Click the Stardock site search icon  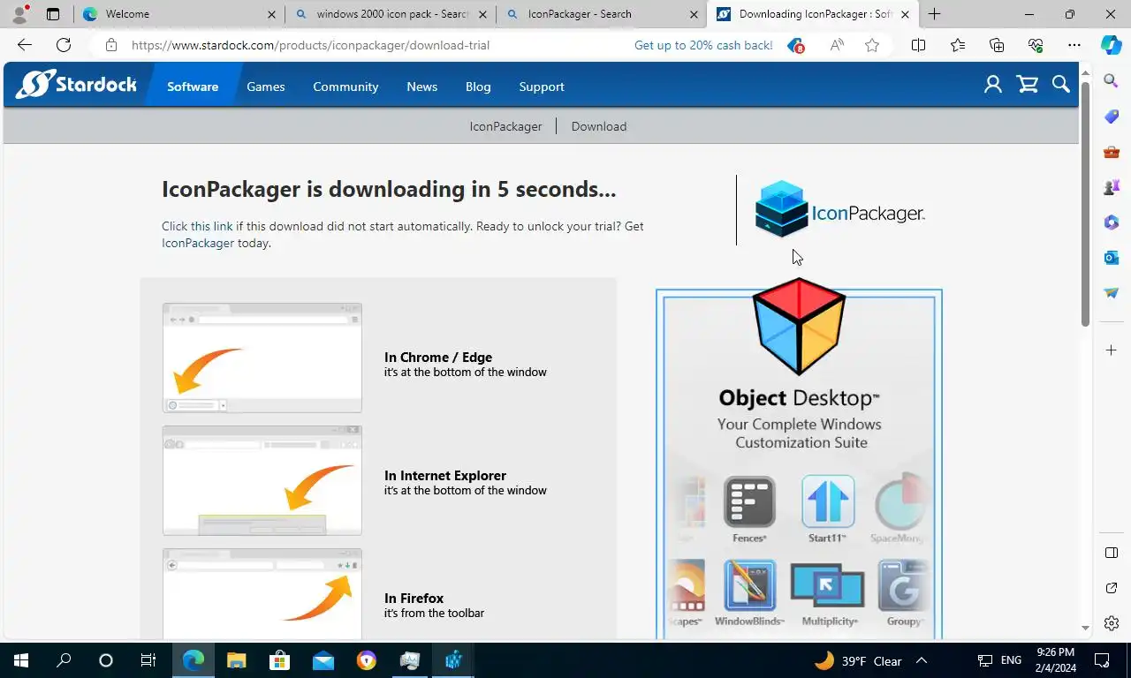coord(1060,85)
